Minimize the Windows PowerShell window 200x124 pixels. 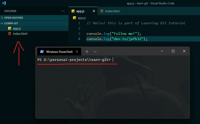click(162, 51)
